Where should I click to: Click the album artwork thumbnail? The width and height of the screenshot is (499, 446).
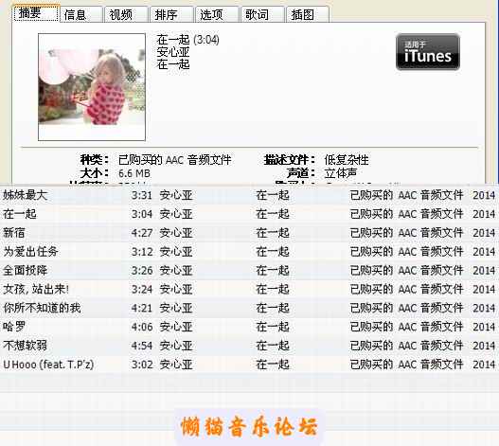pyautogui.click(x=92, y=87)
